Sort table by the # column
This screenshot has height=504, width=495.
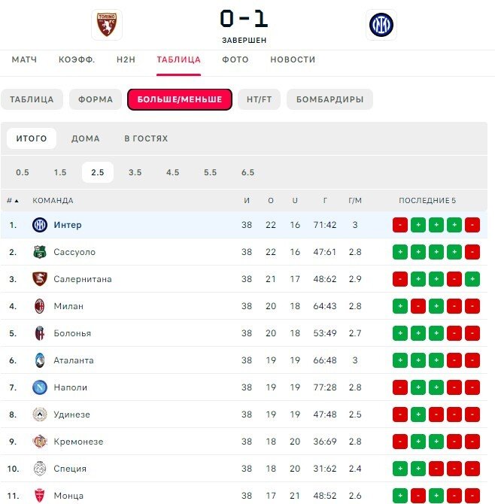point(13,201)
